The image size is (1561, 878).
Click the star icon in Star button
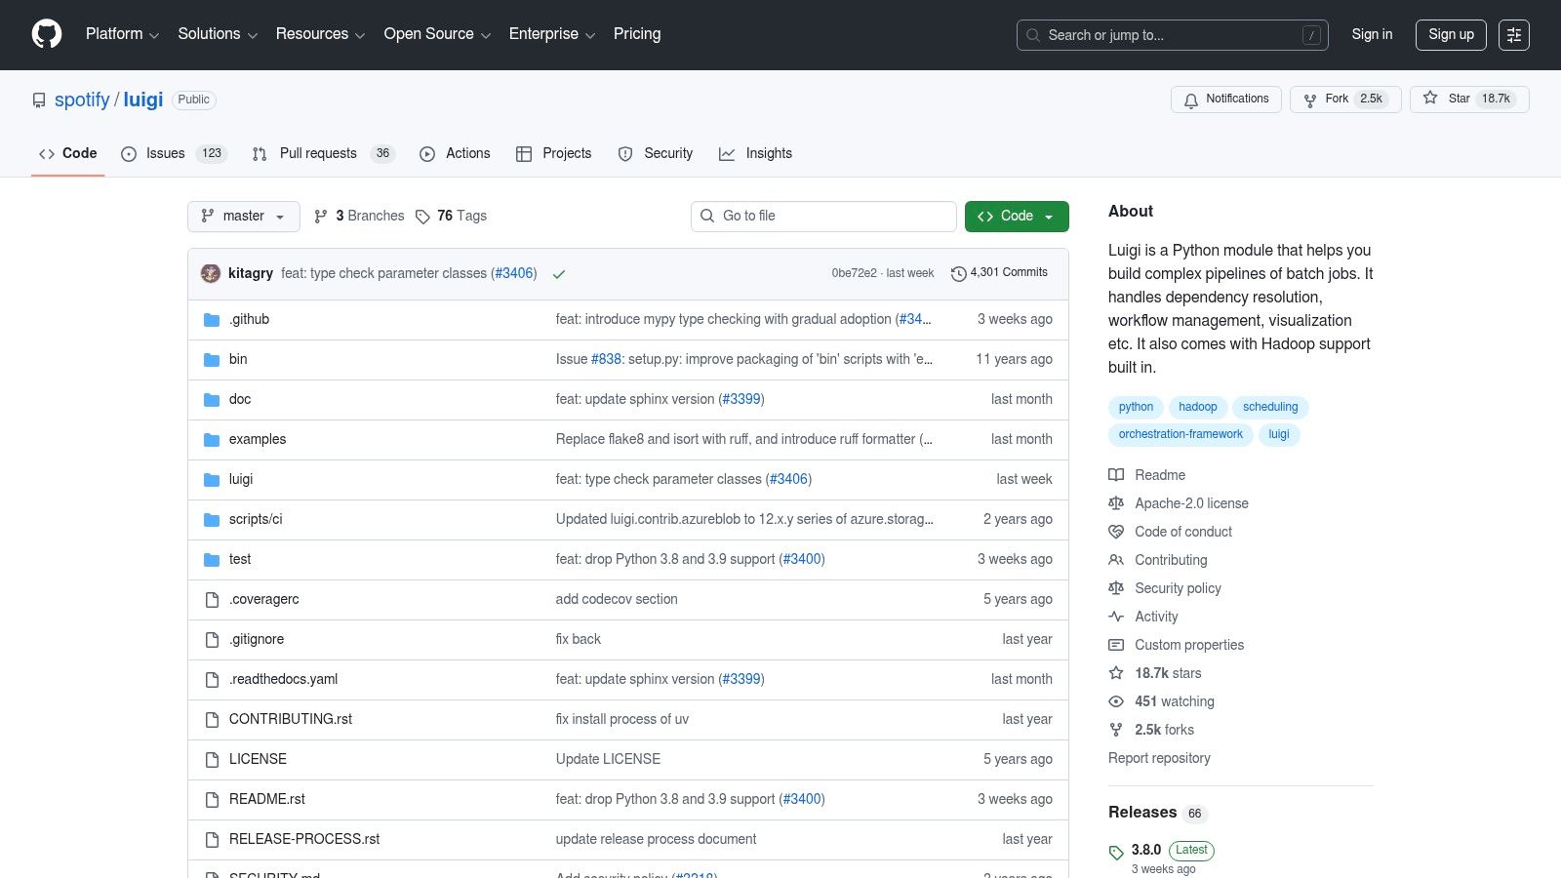(x=1430, y=99)
